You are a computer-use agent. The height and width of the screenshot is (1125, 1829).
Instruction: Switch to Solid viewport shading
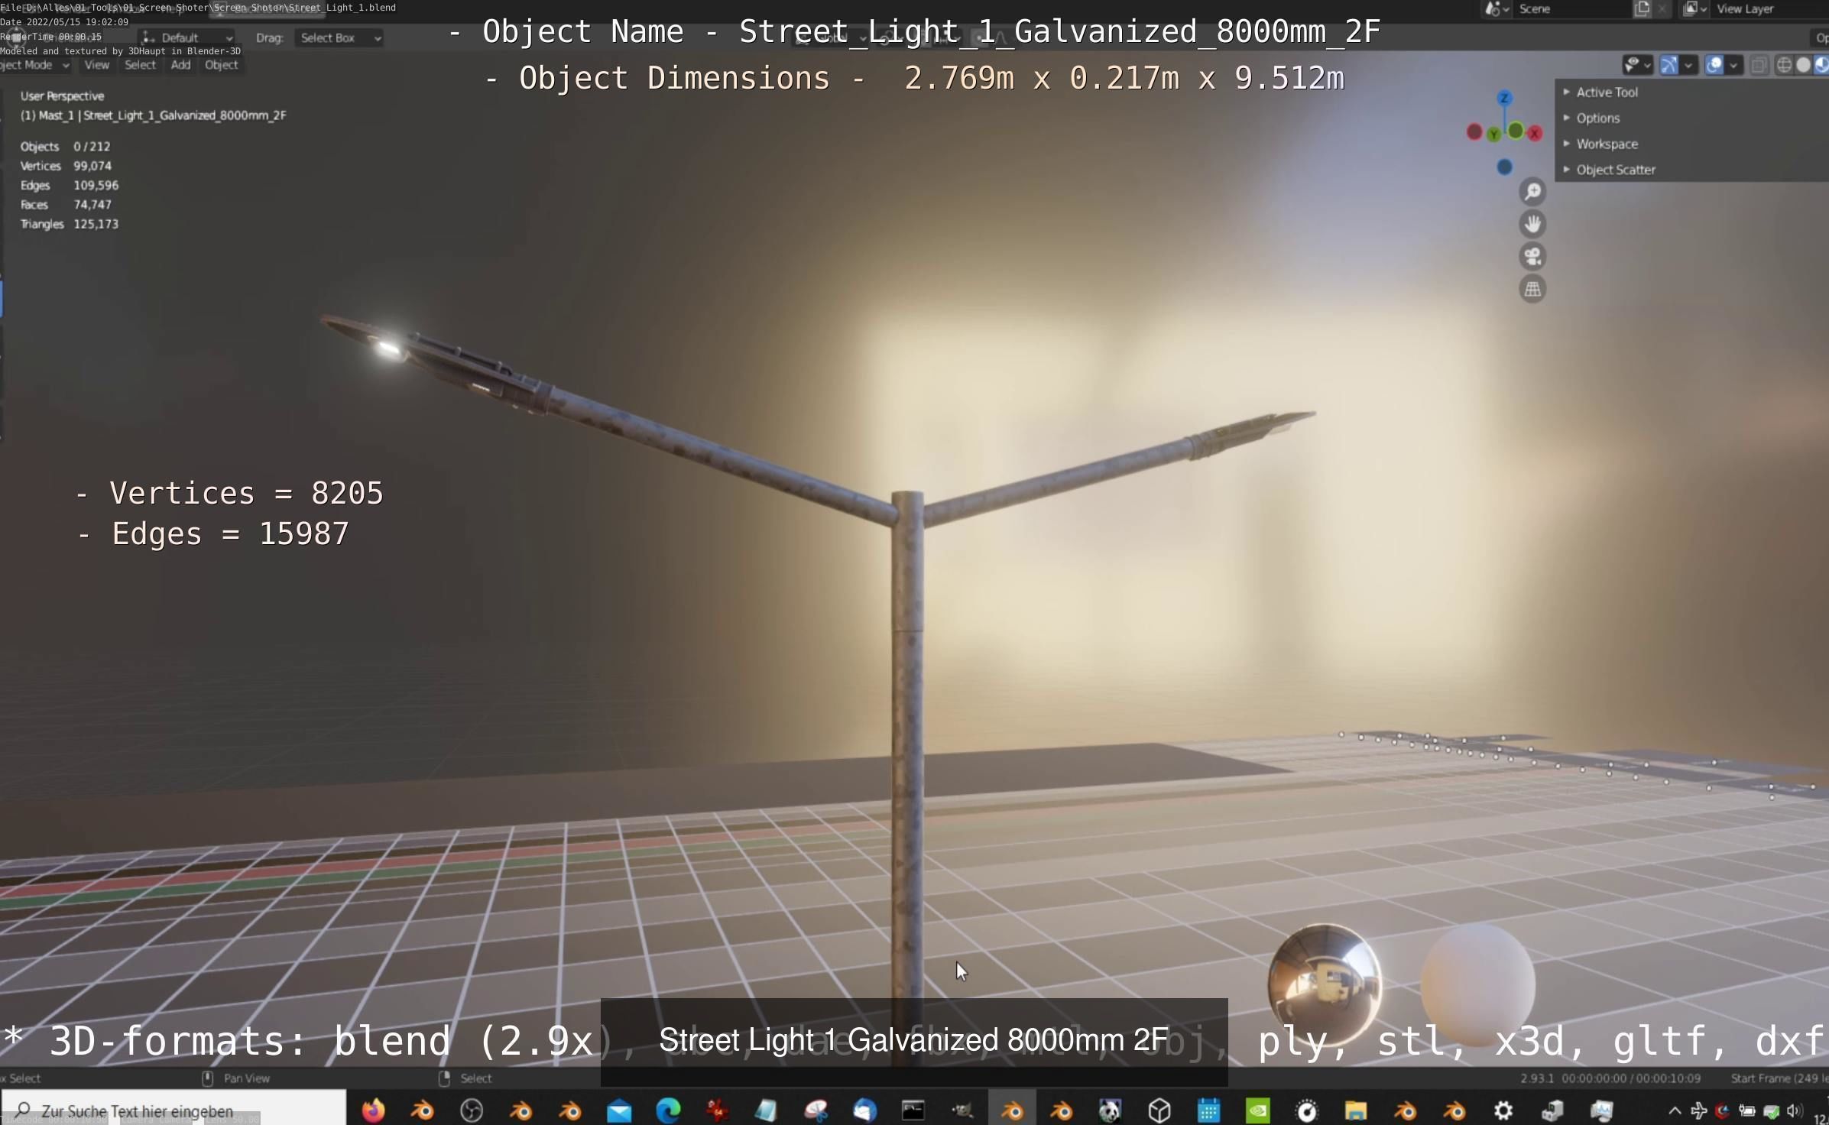(1803, 65)
